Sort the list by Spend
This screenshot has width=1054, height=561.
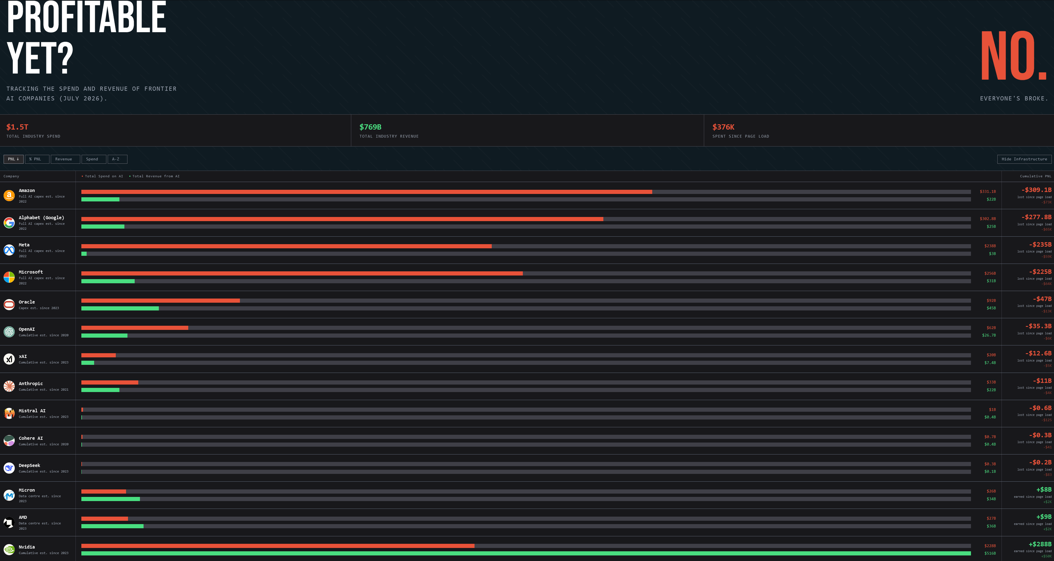point(94,159)
